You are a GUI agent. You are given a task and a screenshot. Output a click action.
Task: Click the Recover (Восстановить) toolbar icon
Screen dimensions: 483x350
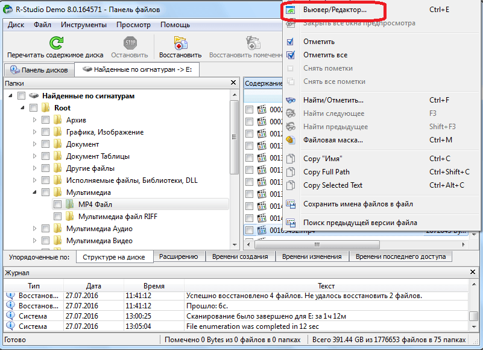tap(180, 43)
